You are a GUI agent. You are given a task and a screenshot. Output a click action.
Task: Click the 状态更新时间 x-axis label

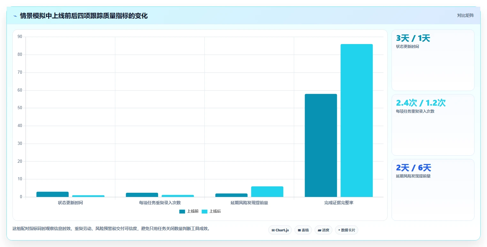[x=70, y=203]
